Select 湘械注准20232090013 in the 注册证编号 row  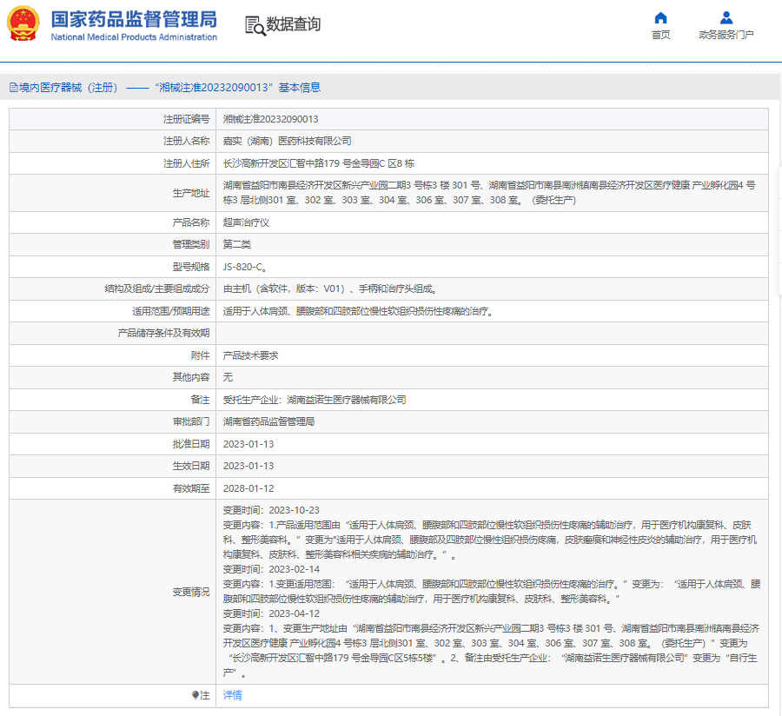(271, 119)
